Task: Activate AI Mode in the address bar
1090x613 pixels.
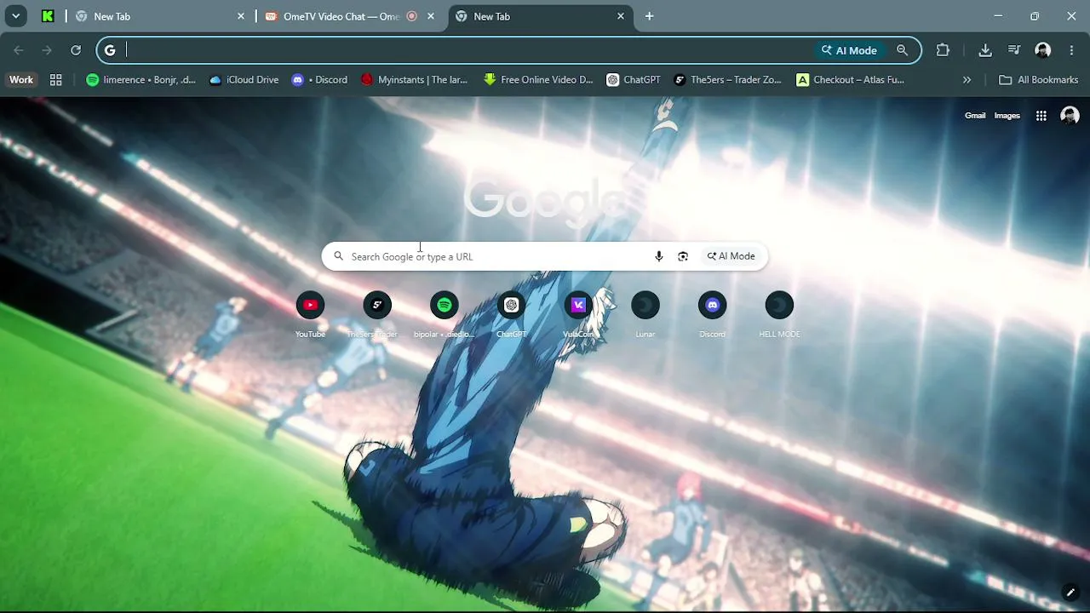Action: [849, 50]
